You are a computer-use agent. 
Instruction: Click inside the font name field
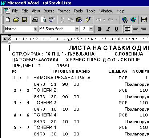click(57, 29)
